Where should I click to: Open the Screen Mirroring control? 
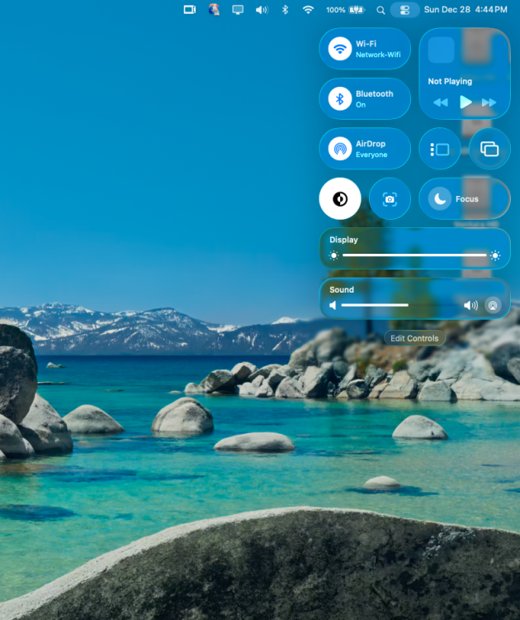tap(489, 149)
